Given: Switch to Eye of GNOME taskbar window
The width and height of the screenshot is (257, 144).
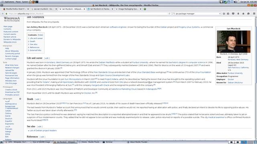Looking at the screenshot, I should (x=41, y=142).
